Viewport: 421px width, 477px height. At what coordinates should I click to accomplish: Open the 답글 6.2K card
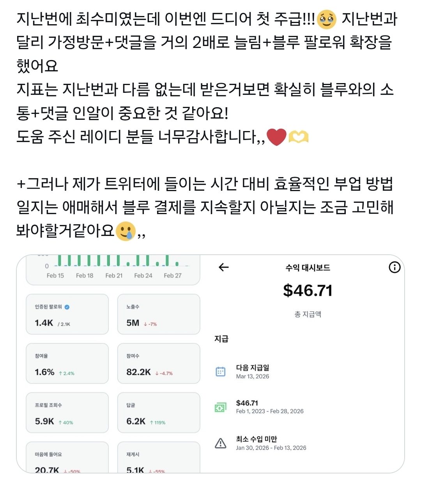(159, 413)
